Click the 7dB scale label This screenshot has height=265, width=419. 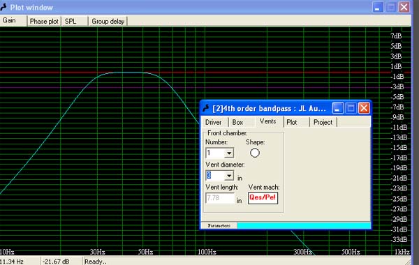coord(396,36)
